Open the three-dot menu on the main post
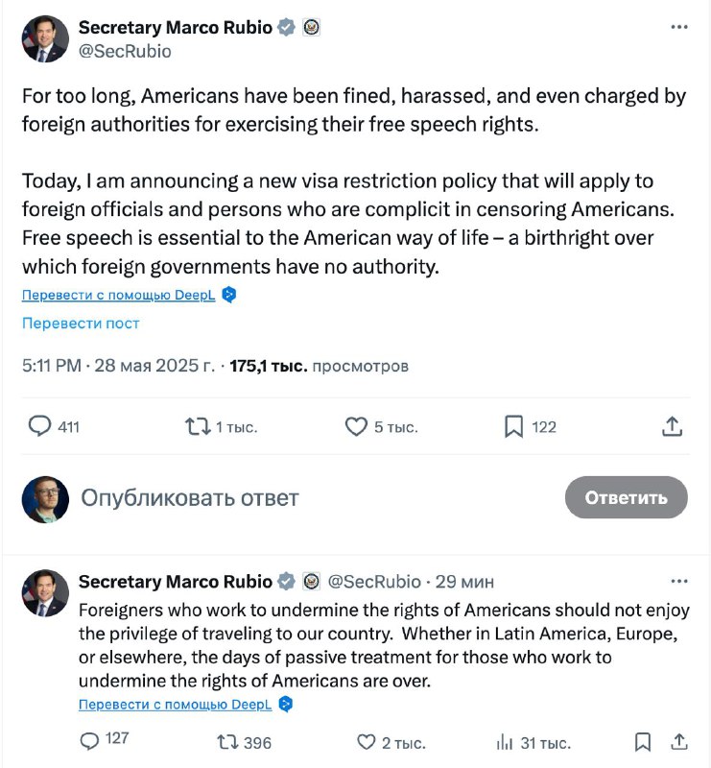The height and width of the screenshot is (768, 711). [x=679, y=27]
